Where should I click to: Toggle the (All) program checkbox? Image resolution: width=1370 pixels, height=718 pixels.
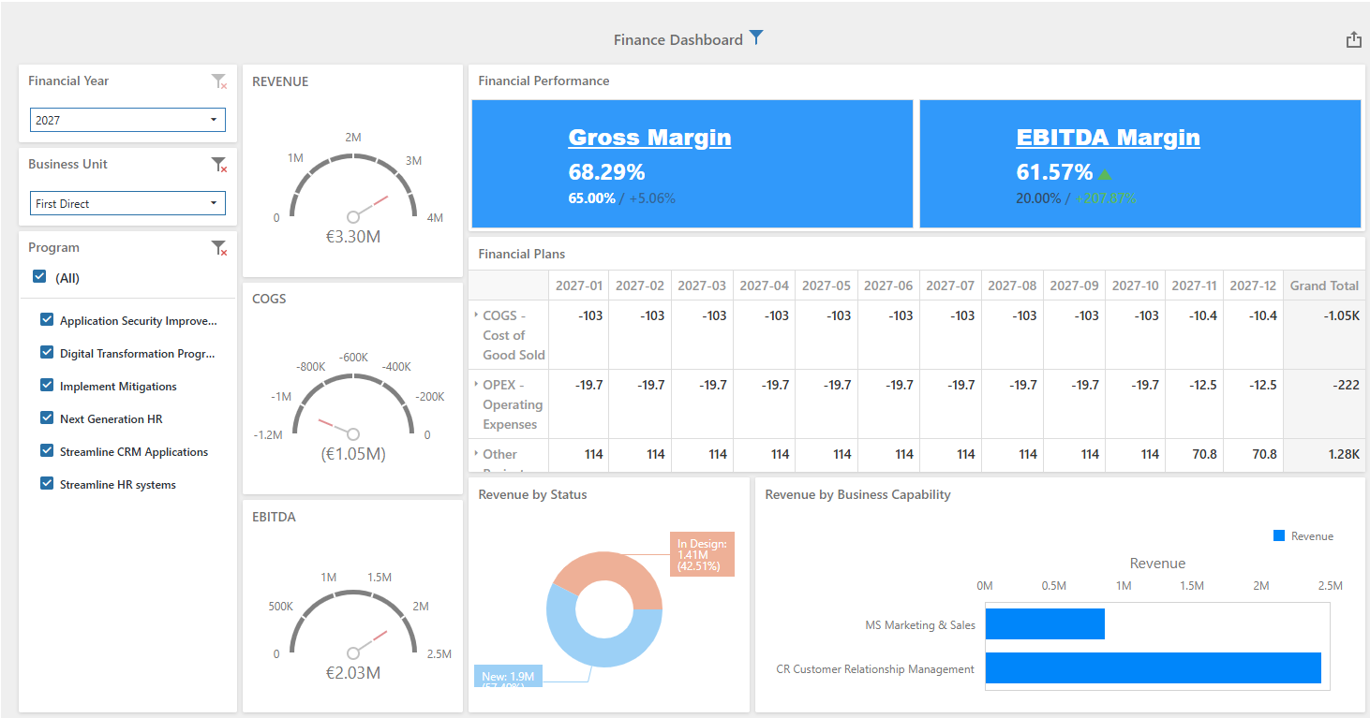point(39,276)
